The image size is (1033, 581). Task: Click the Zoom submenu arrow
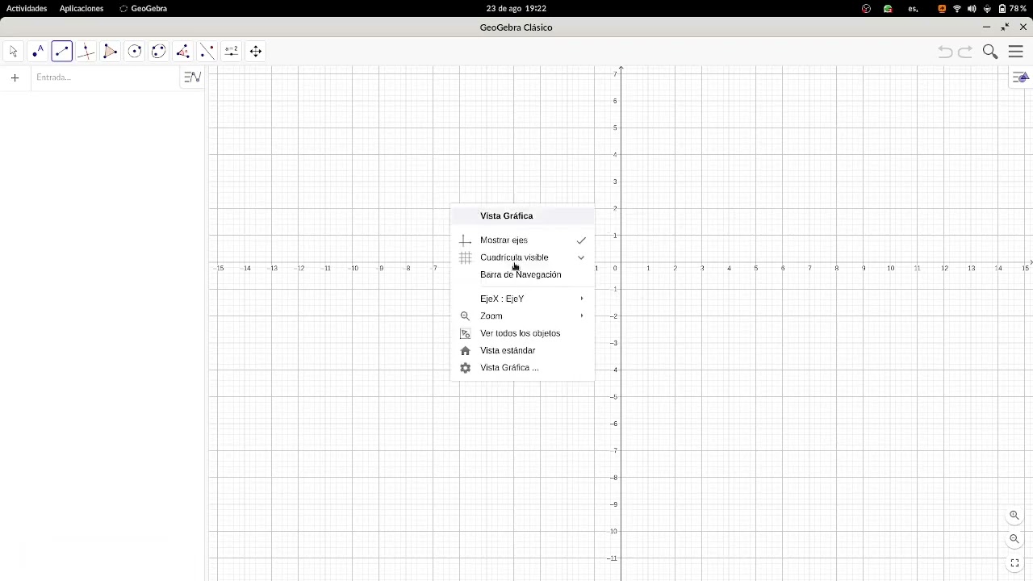click(x=582, y=316)
